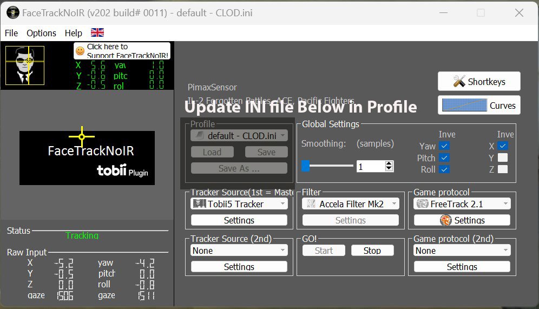Screen dimensions: 539x309
Task: Open Filter Settings button
Action: pos(351,220)
